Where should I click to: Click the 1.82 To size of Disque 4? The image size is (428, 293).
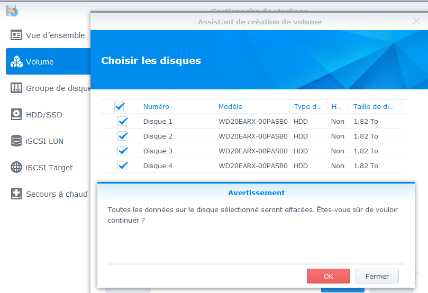(x=366, y=166)
